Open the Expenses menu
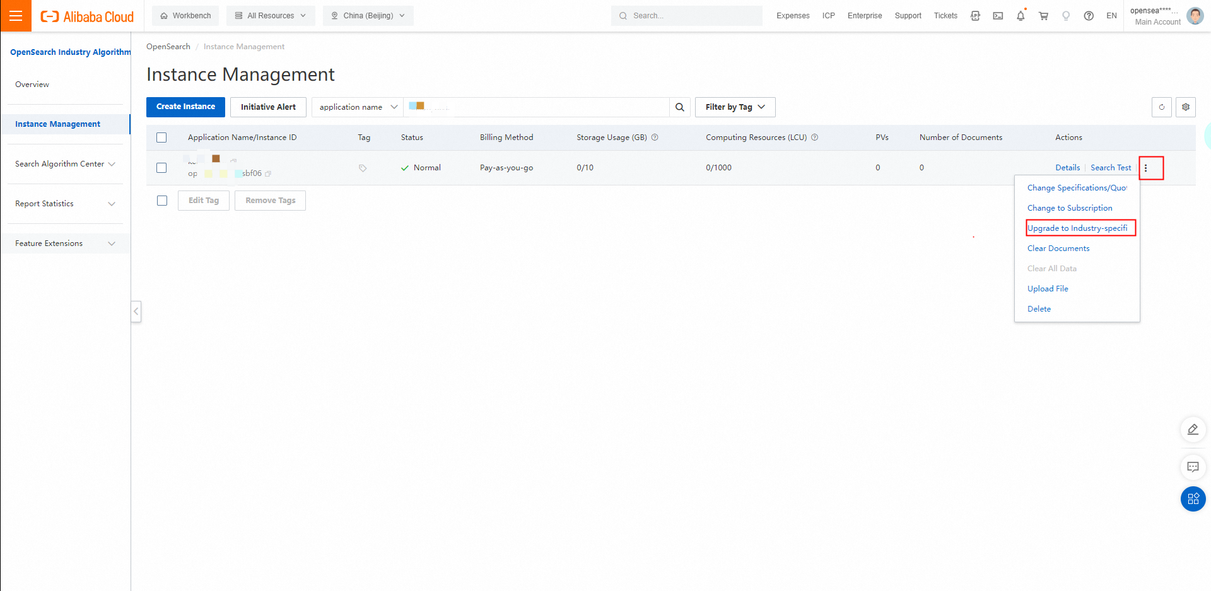Viewport: 1211px width, 591px height. [x=793, y=16]
